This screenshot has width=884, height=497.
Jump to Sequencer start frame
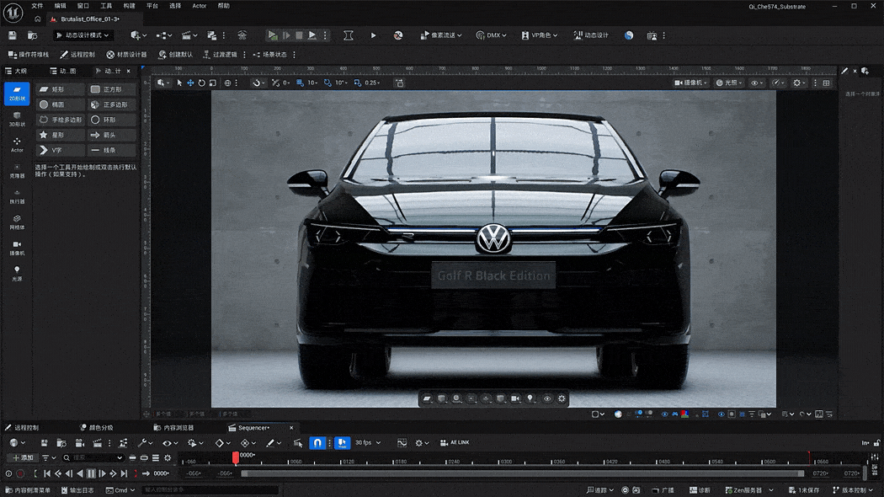[47, 474]
